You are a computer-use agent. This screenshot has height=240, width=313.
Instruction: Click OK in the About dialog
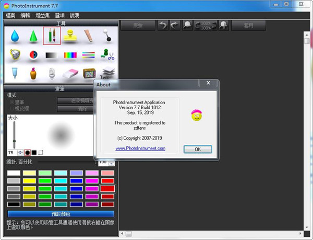(198, 150)
